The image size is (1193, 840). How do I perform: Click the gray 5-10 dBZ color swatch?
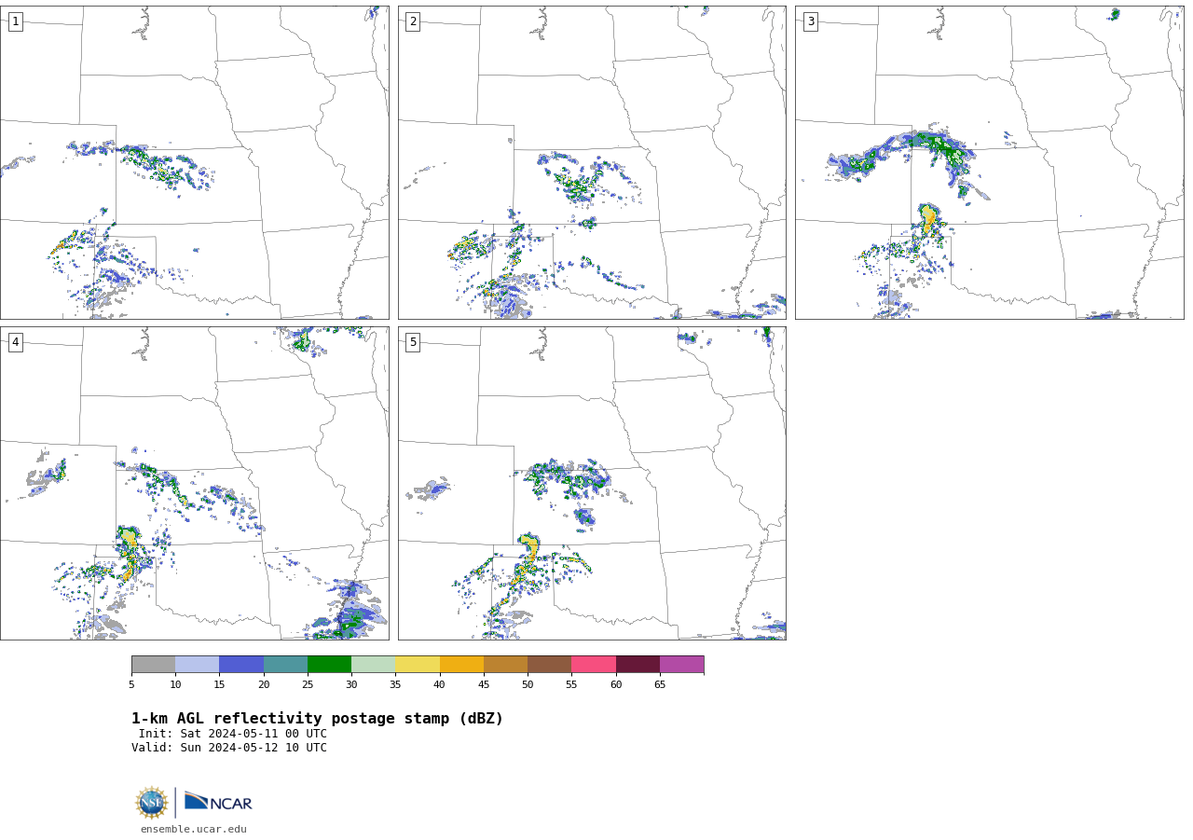[x=153, y=665]
